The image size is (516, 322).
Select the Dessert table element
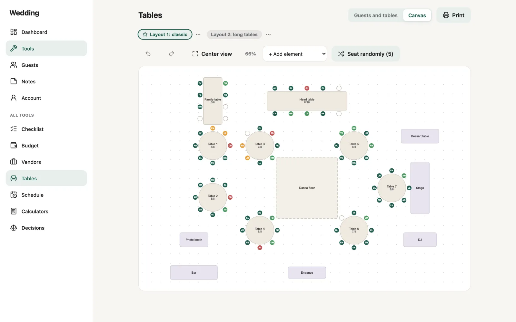pos(420,136)
